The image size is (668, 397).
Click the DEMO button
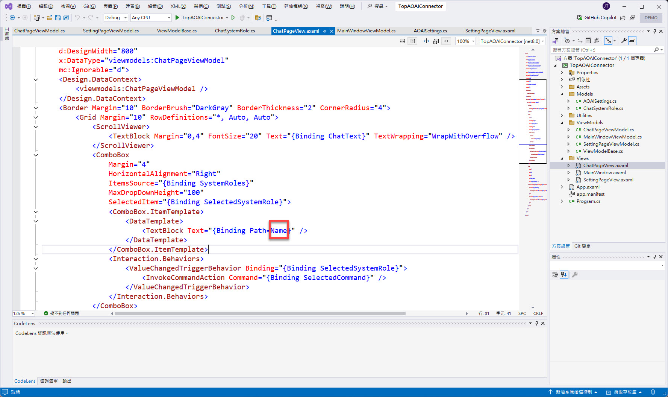651,18
